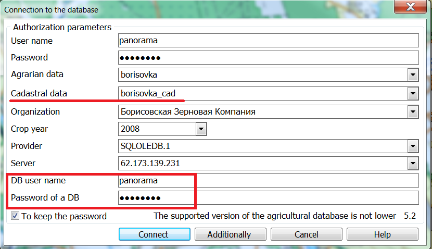Select the DB user name field
The width and height of the screenshot is (432, 249).
pos(268,181)
